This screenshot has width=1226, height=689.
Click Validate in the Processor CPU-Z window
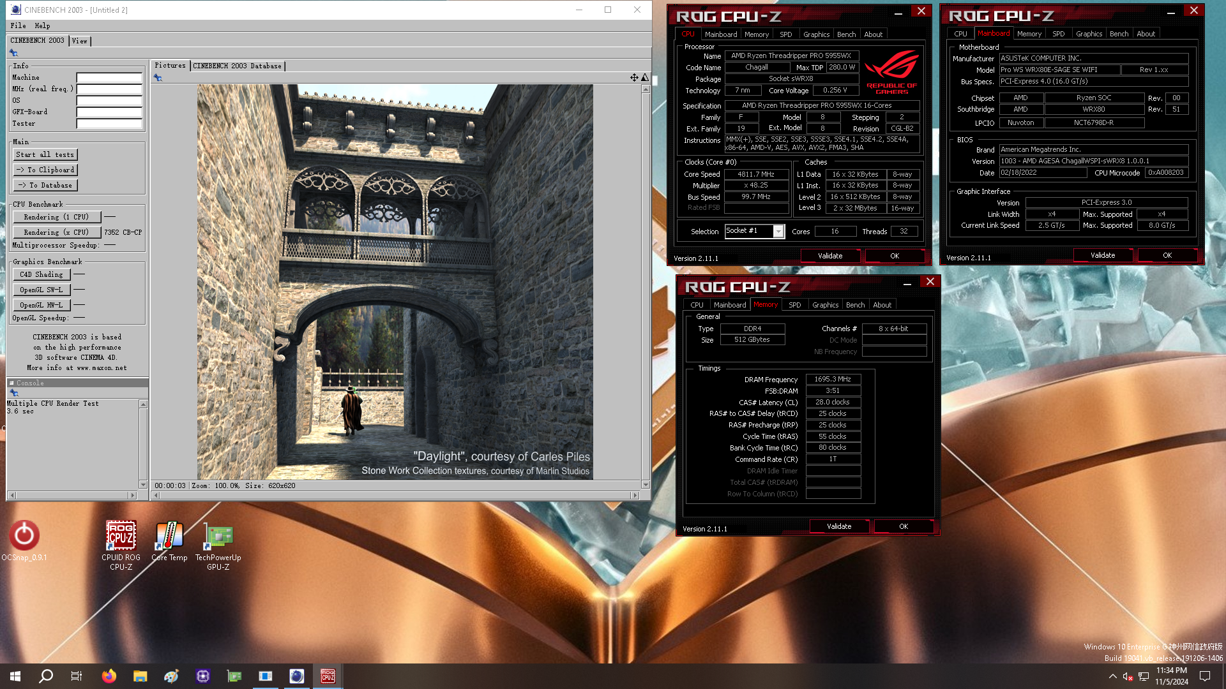click(x=830, y=256)
